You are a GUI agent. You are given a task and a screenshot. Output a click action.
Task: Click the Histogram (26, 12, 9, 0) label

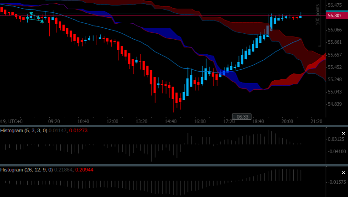click(26, 170)
